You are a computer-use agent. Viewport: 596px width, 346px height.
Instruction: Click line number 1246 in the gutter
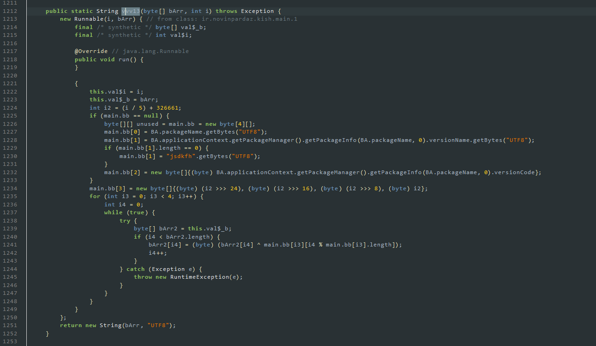(10, 285)
